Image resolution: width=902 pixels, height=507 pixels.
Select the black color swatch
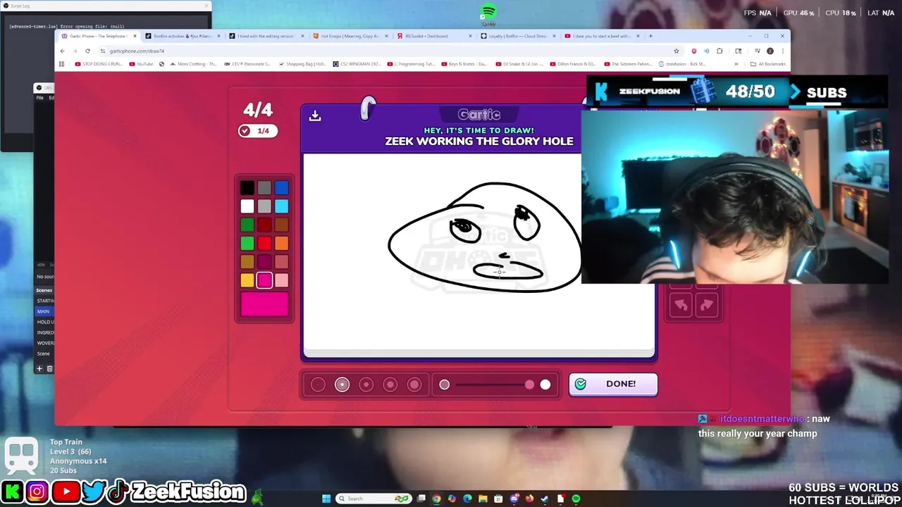247,187
